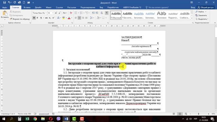Toggle paragraph marks display (¶)
The width and height of the screenshot is (217, 122).
(107, 13)
